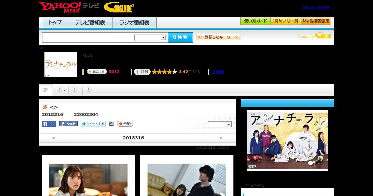Click the 予約 recording reservation button
Screen dimensions: 373x196
tap(125, 124)
